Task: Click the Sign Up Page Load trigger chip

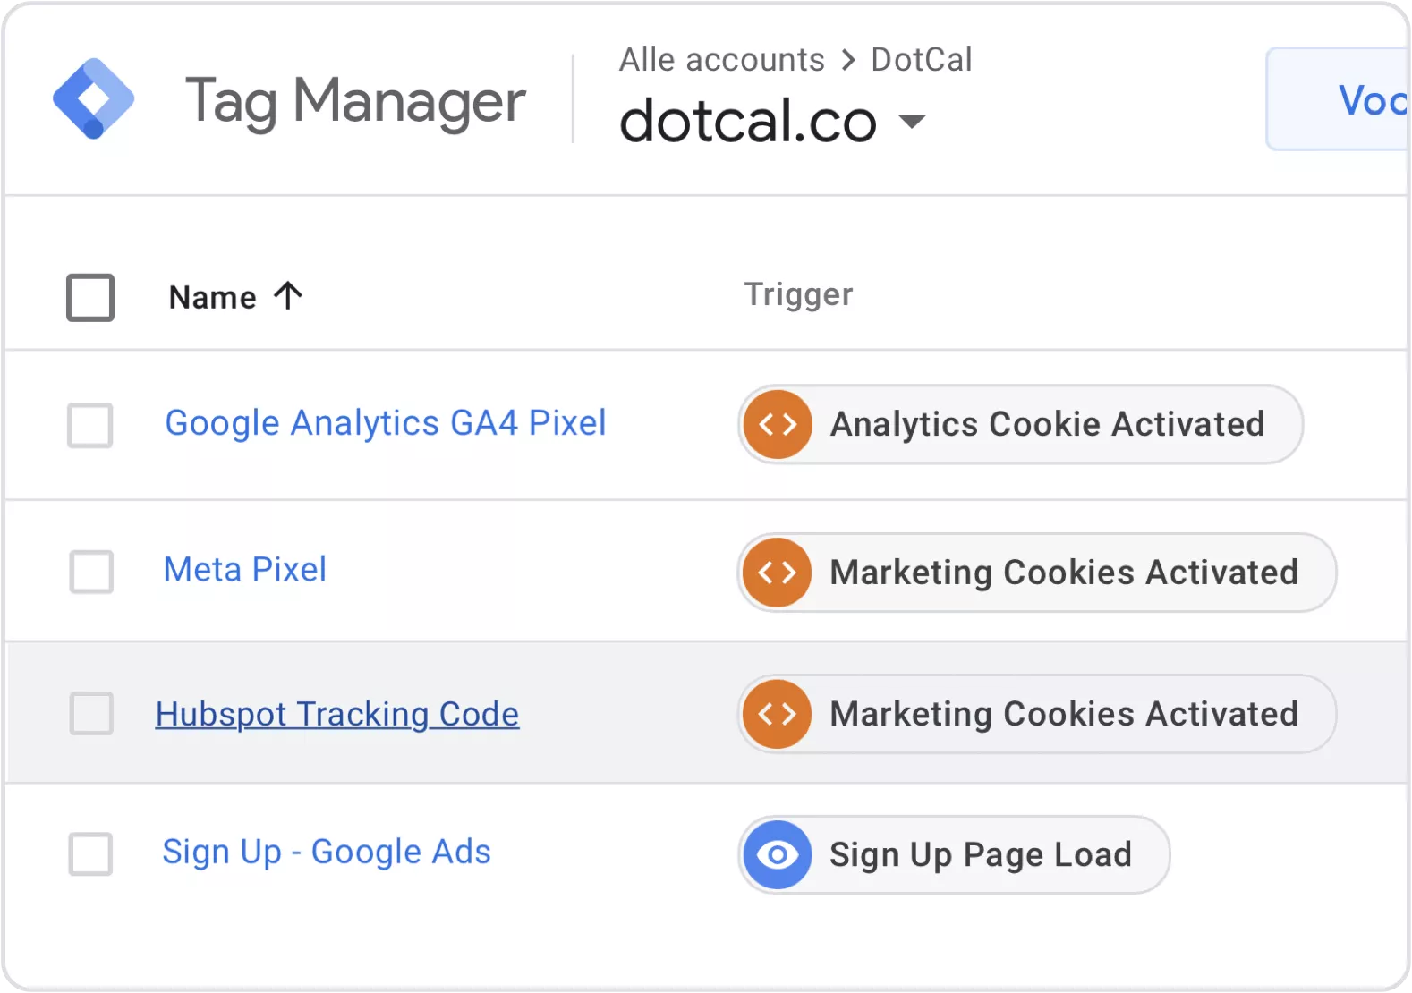Action: [980, 854]
